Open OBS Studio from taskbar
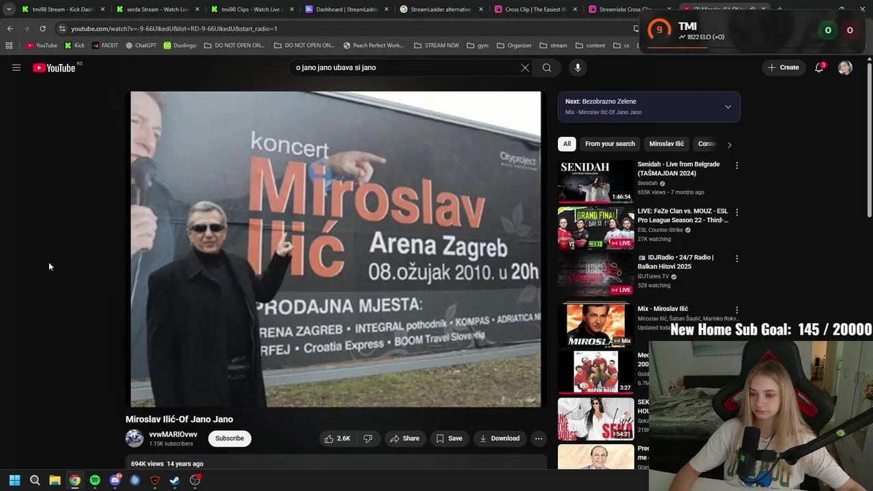The image size is (873, 491). pos(195,480)
